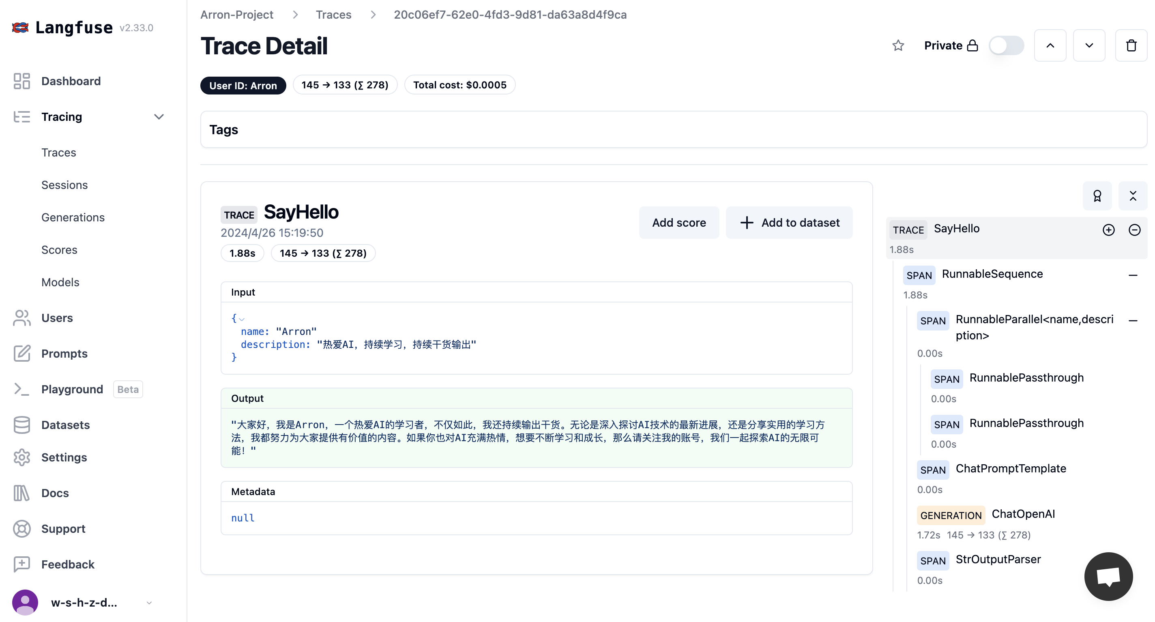Open the support chat bubble

[1108, 576]
